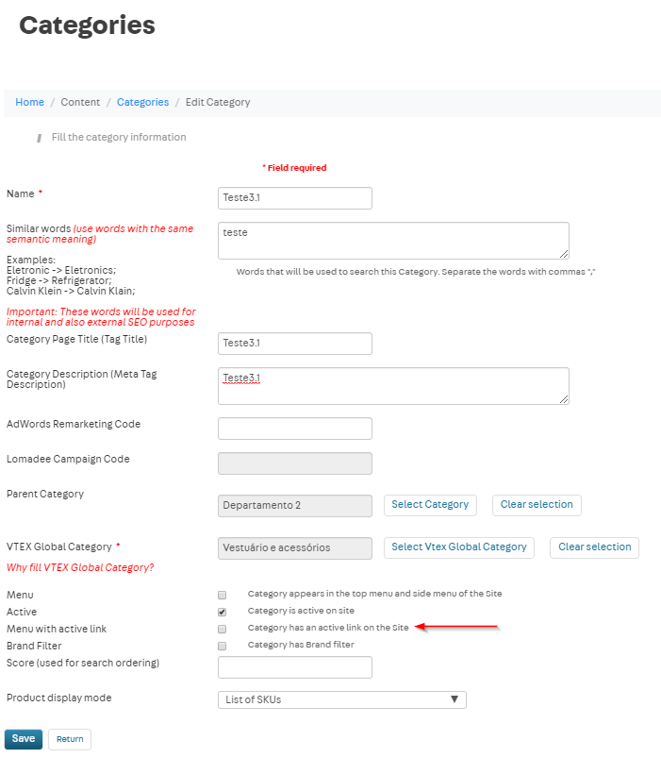661x757 pixels.
Task: Click the AdWords Remarketing Code field
Action: coord(294,429)
